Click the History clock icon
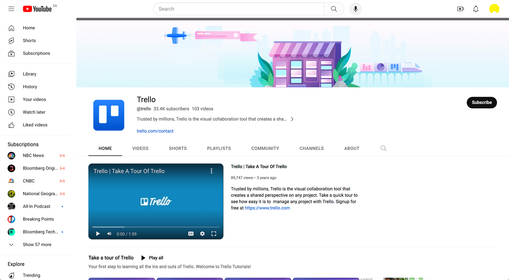The image size is (509, 280). pyautogui.click(x=12, y=87)
